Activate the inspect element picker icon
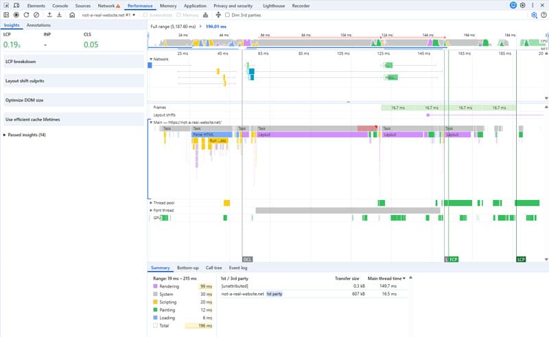 point(6,5)
